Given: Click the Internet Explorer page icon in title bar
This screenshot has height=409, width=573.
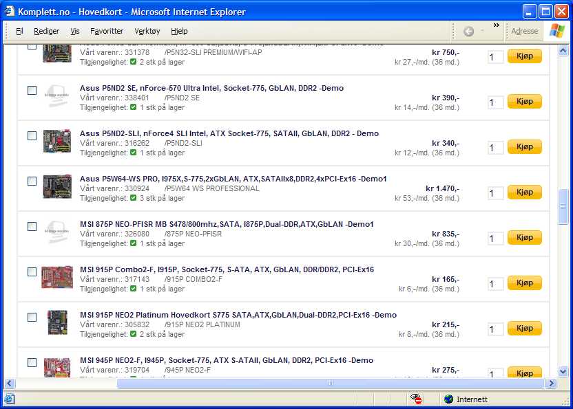Looking at the screenshot, I should 9,11.
